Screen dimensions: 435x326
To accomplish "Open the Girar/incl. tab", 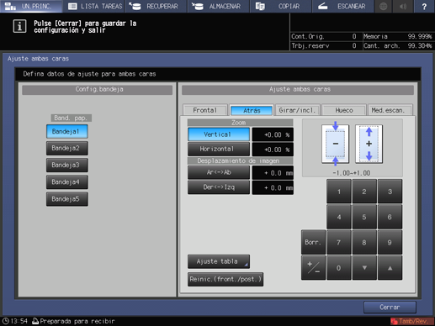I will coord(297,110).
